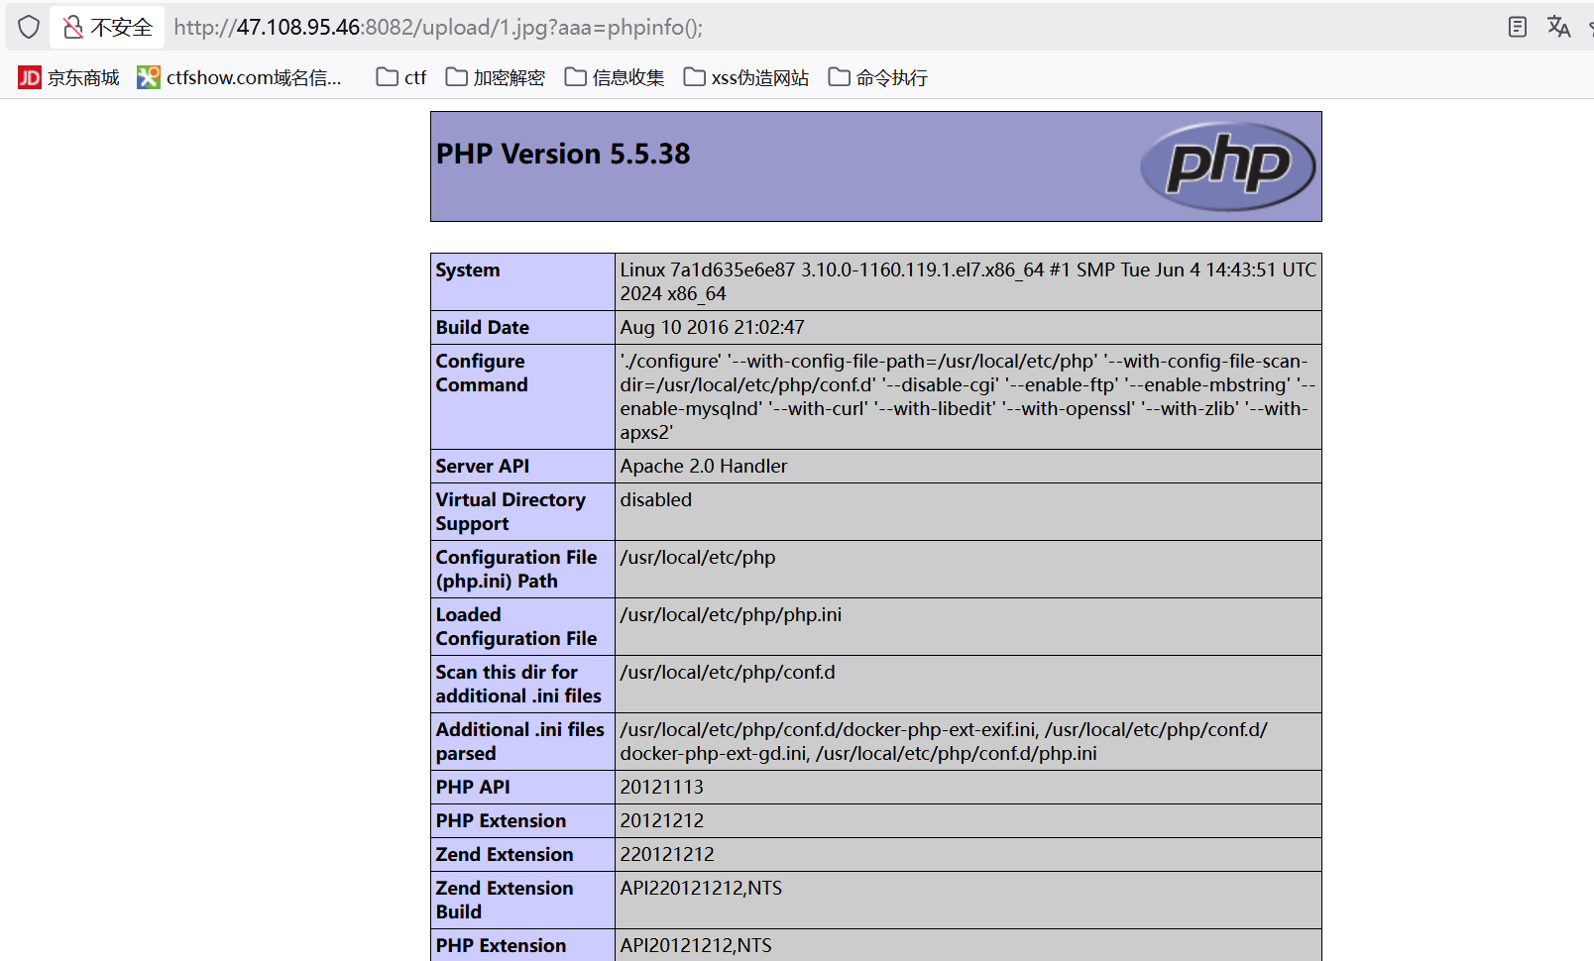Click the Apache 2.0 Handler value
Screen dimensions: 1594x961
[704, 466]
